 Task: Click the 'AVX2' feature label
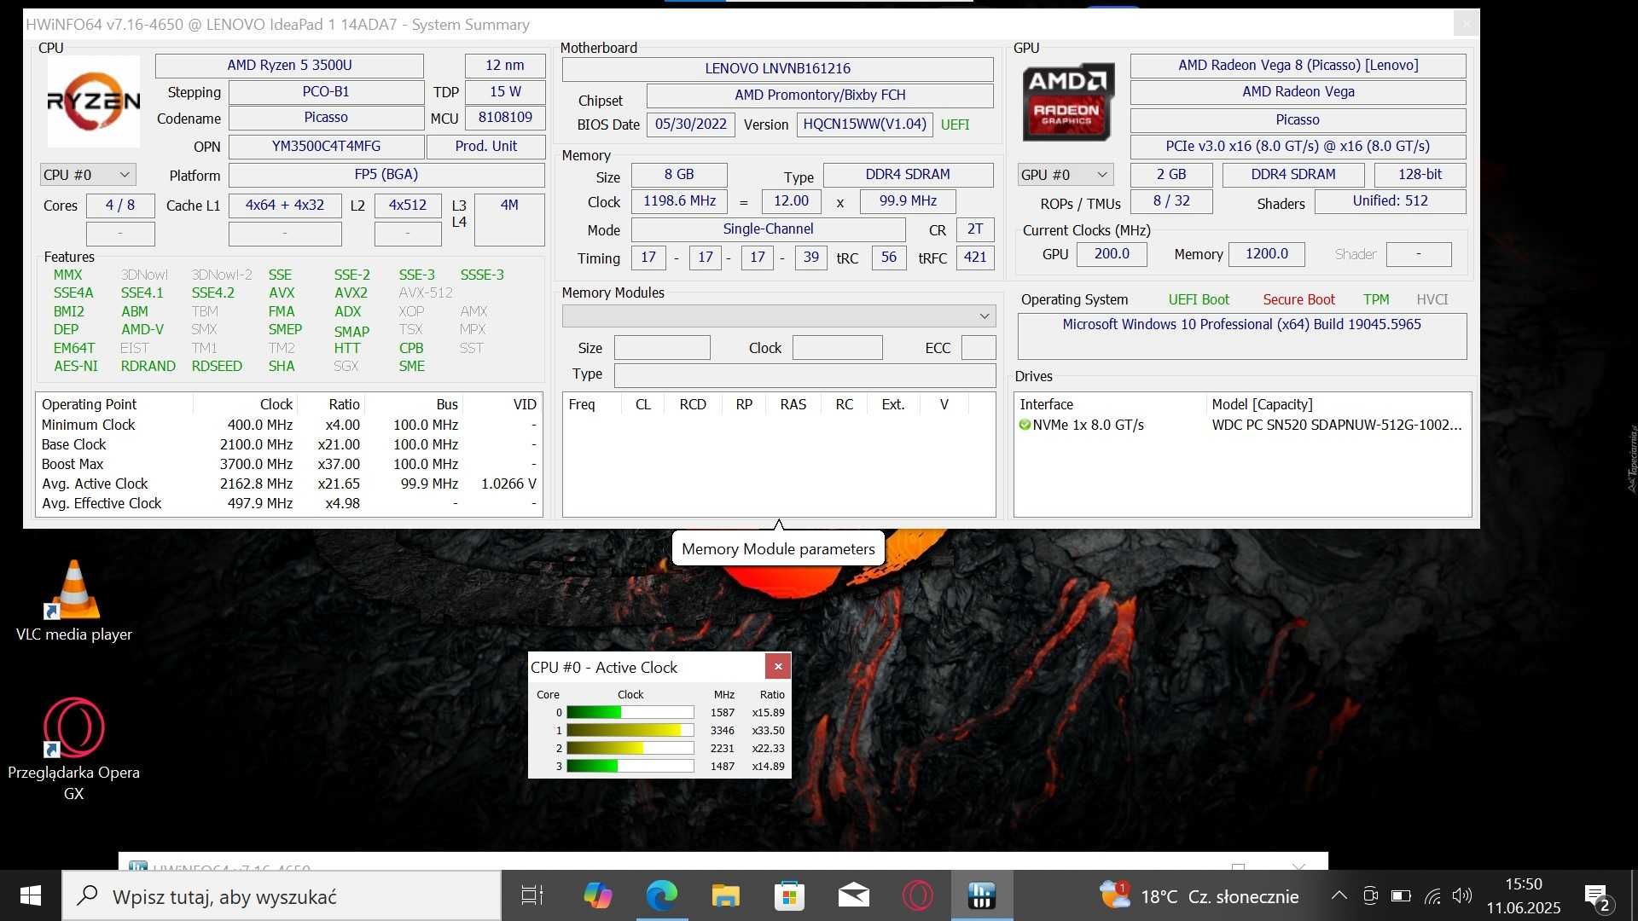tap(351, 293)
